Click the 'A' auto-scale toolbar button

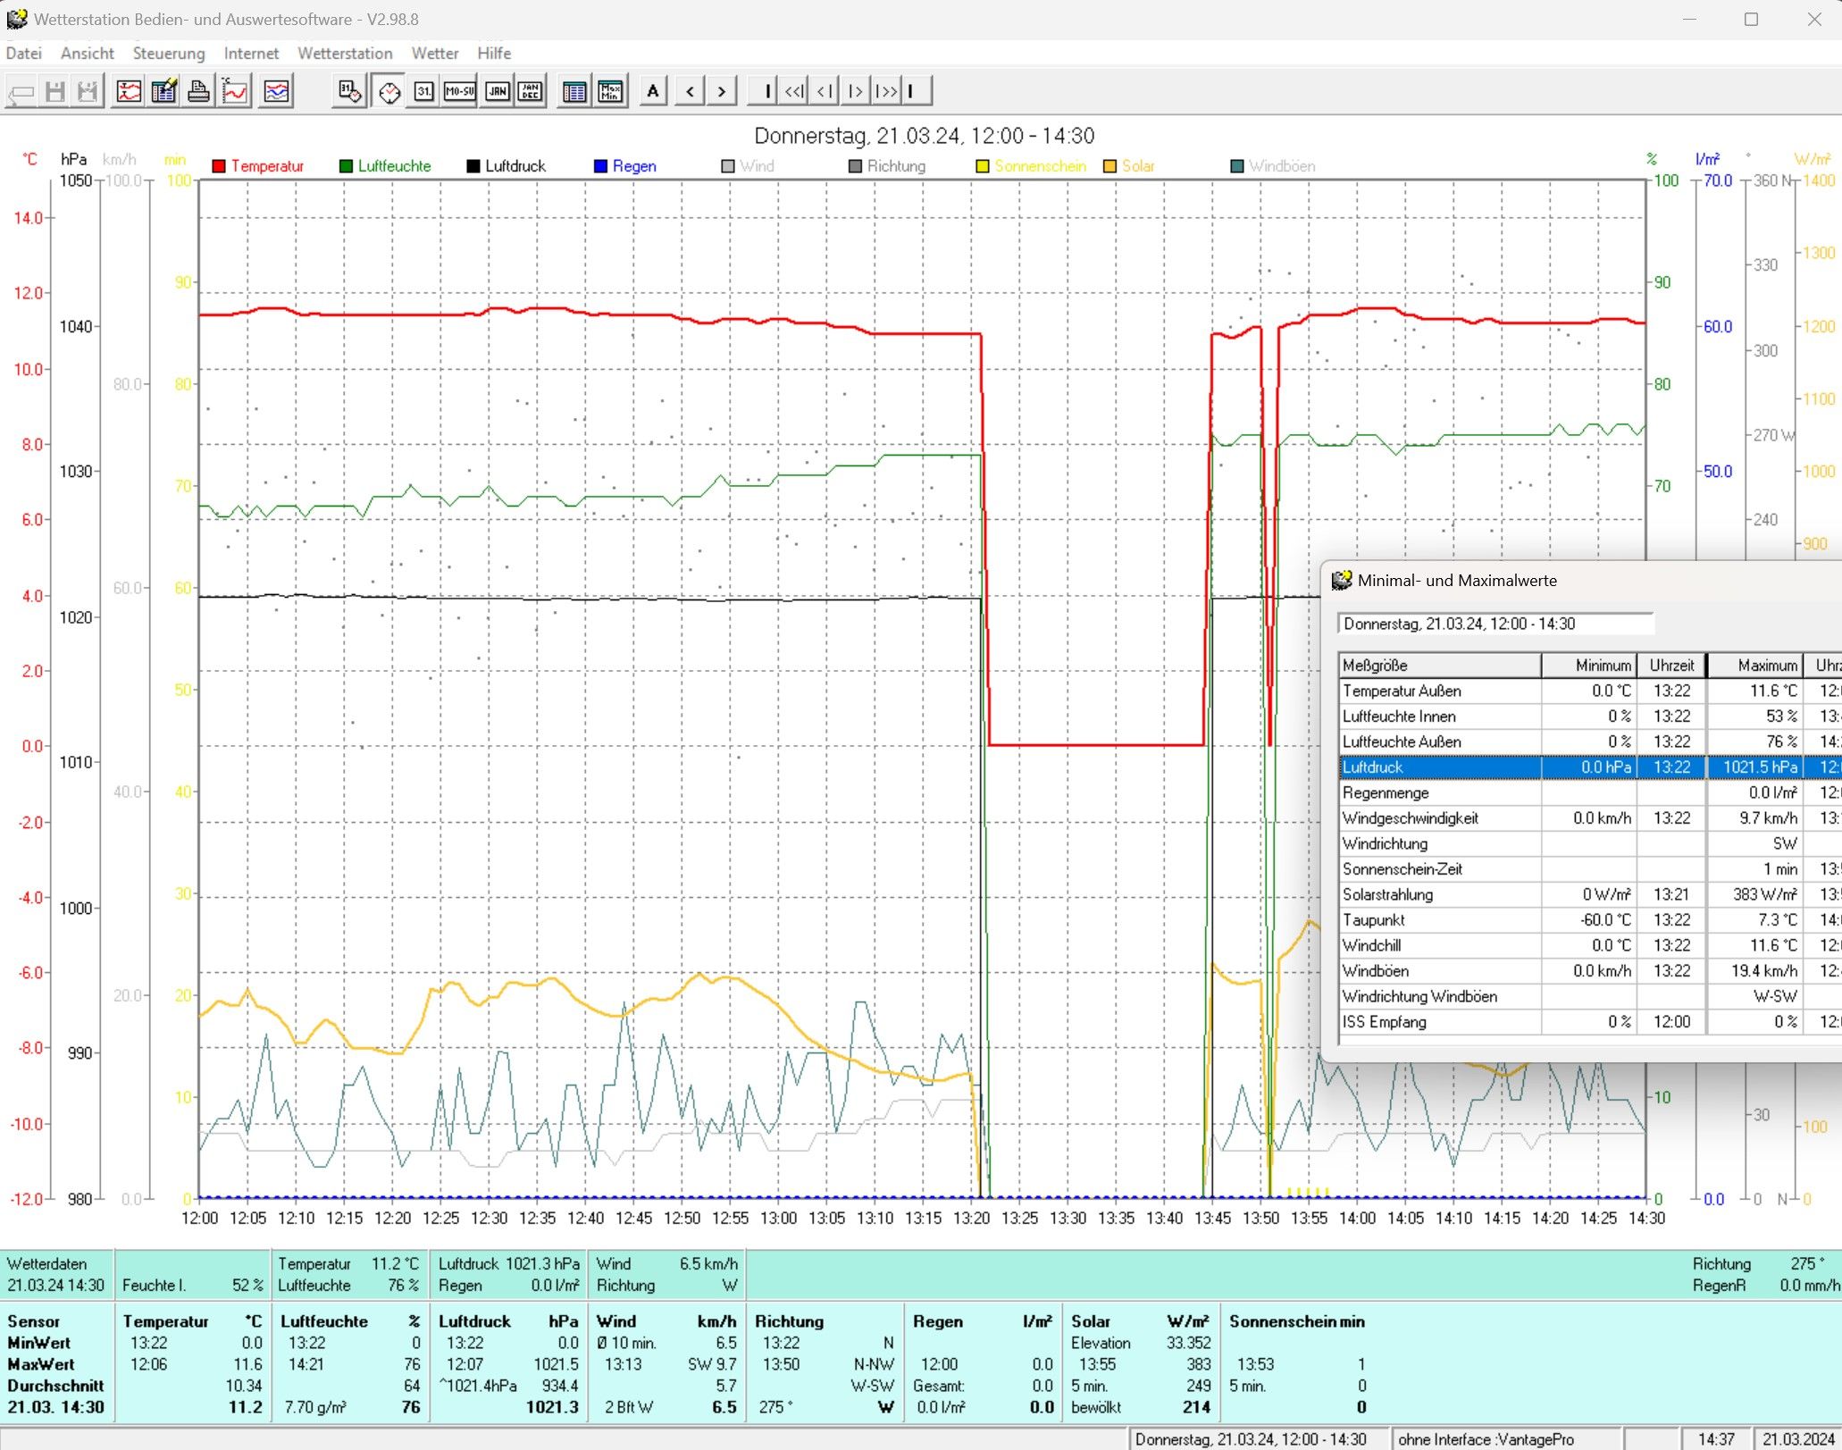(x=653, y=91)
